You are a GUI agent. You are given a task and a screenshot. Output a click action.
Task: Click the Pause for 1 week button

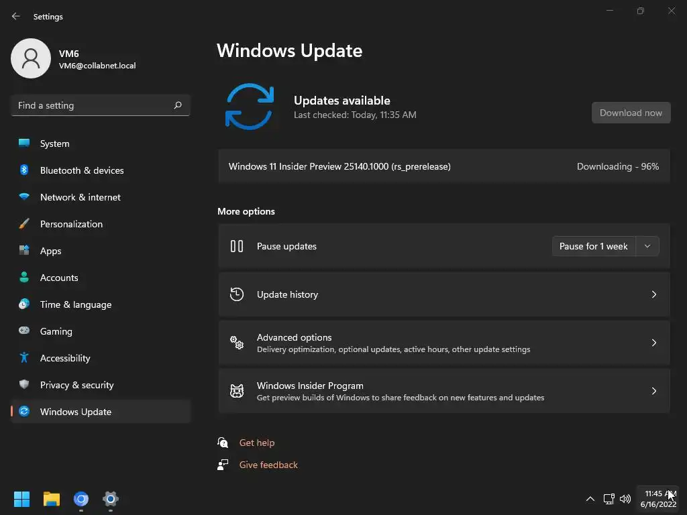click(x=593, y=246)
